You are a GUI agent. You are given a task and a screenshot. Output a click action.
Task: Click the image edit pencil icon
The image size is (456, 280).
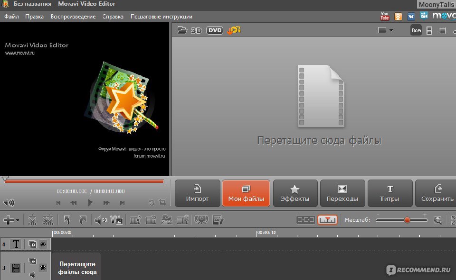click(218, 220)
